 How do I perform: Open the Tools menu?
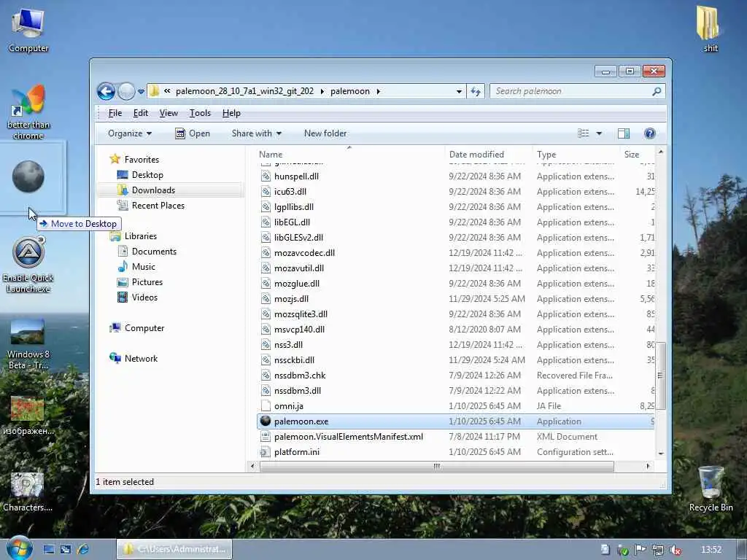(x=200, y=113)
